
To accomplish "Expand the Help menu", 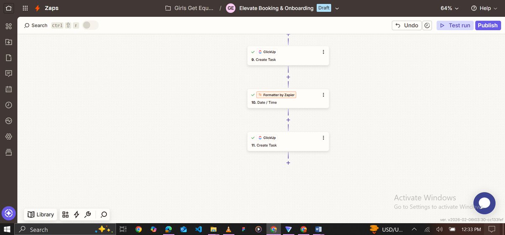I will [484, 8].
